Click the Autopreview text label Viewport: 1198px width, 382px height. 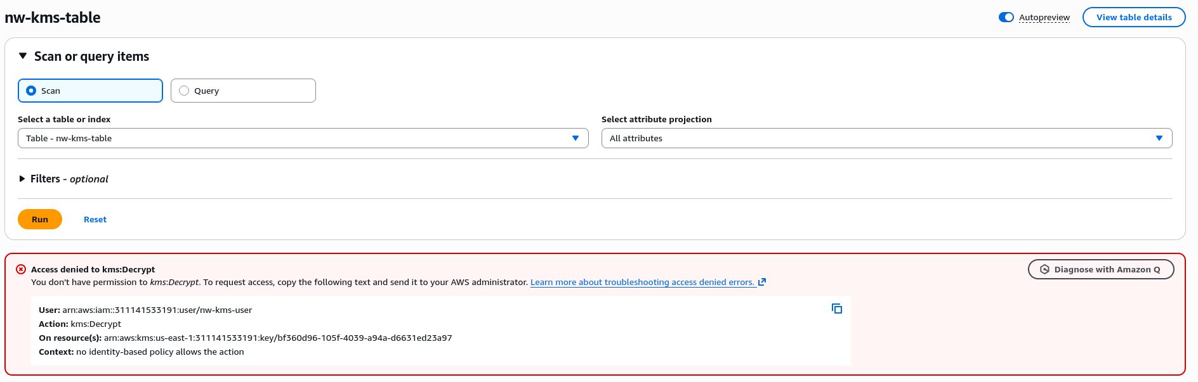click(1044, 17)
